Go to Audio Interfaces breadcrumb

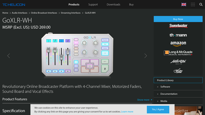pos(20,13)
